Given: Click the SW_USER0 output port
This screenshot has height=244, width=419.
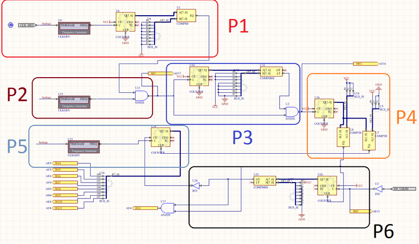Looking at the screenshot, I should click(x=406, y=188).
